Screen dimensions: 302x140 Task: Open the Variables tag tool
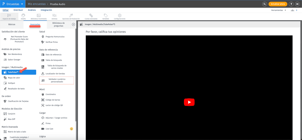click(x=106, y=17)
